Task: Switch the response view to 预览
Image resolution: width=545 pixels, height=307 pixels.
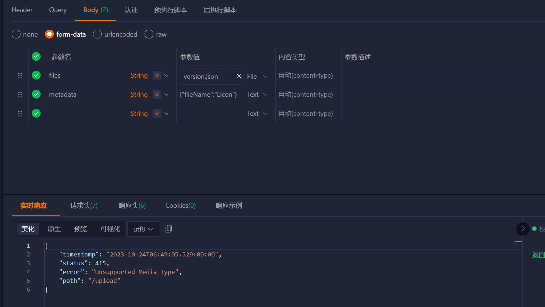Action: click(81, 229)
